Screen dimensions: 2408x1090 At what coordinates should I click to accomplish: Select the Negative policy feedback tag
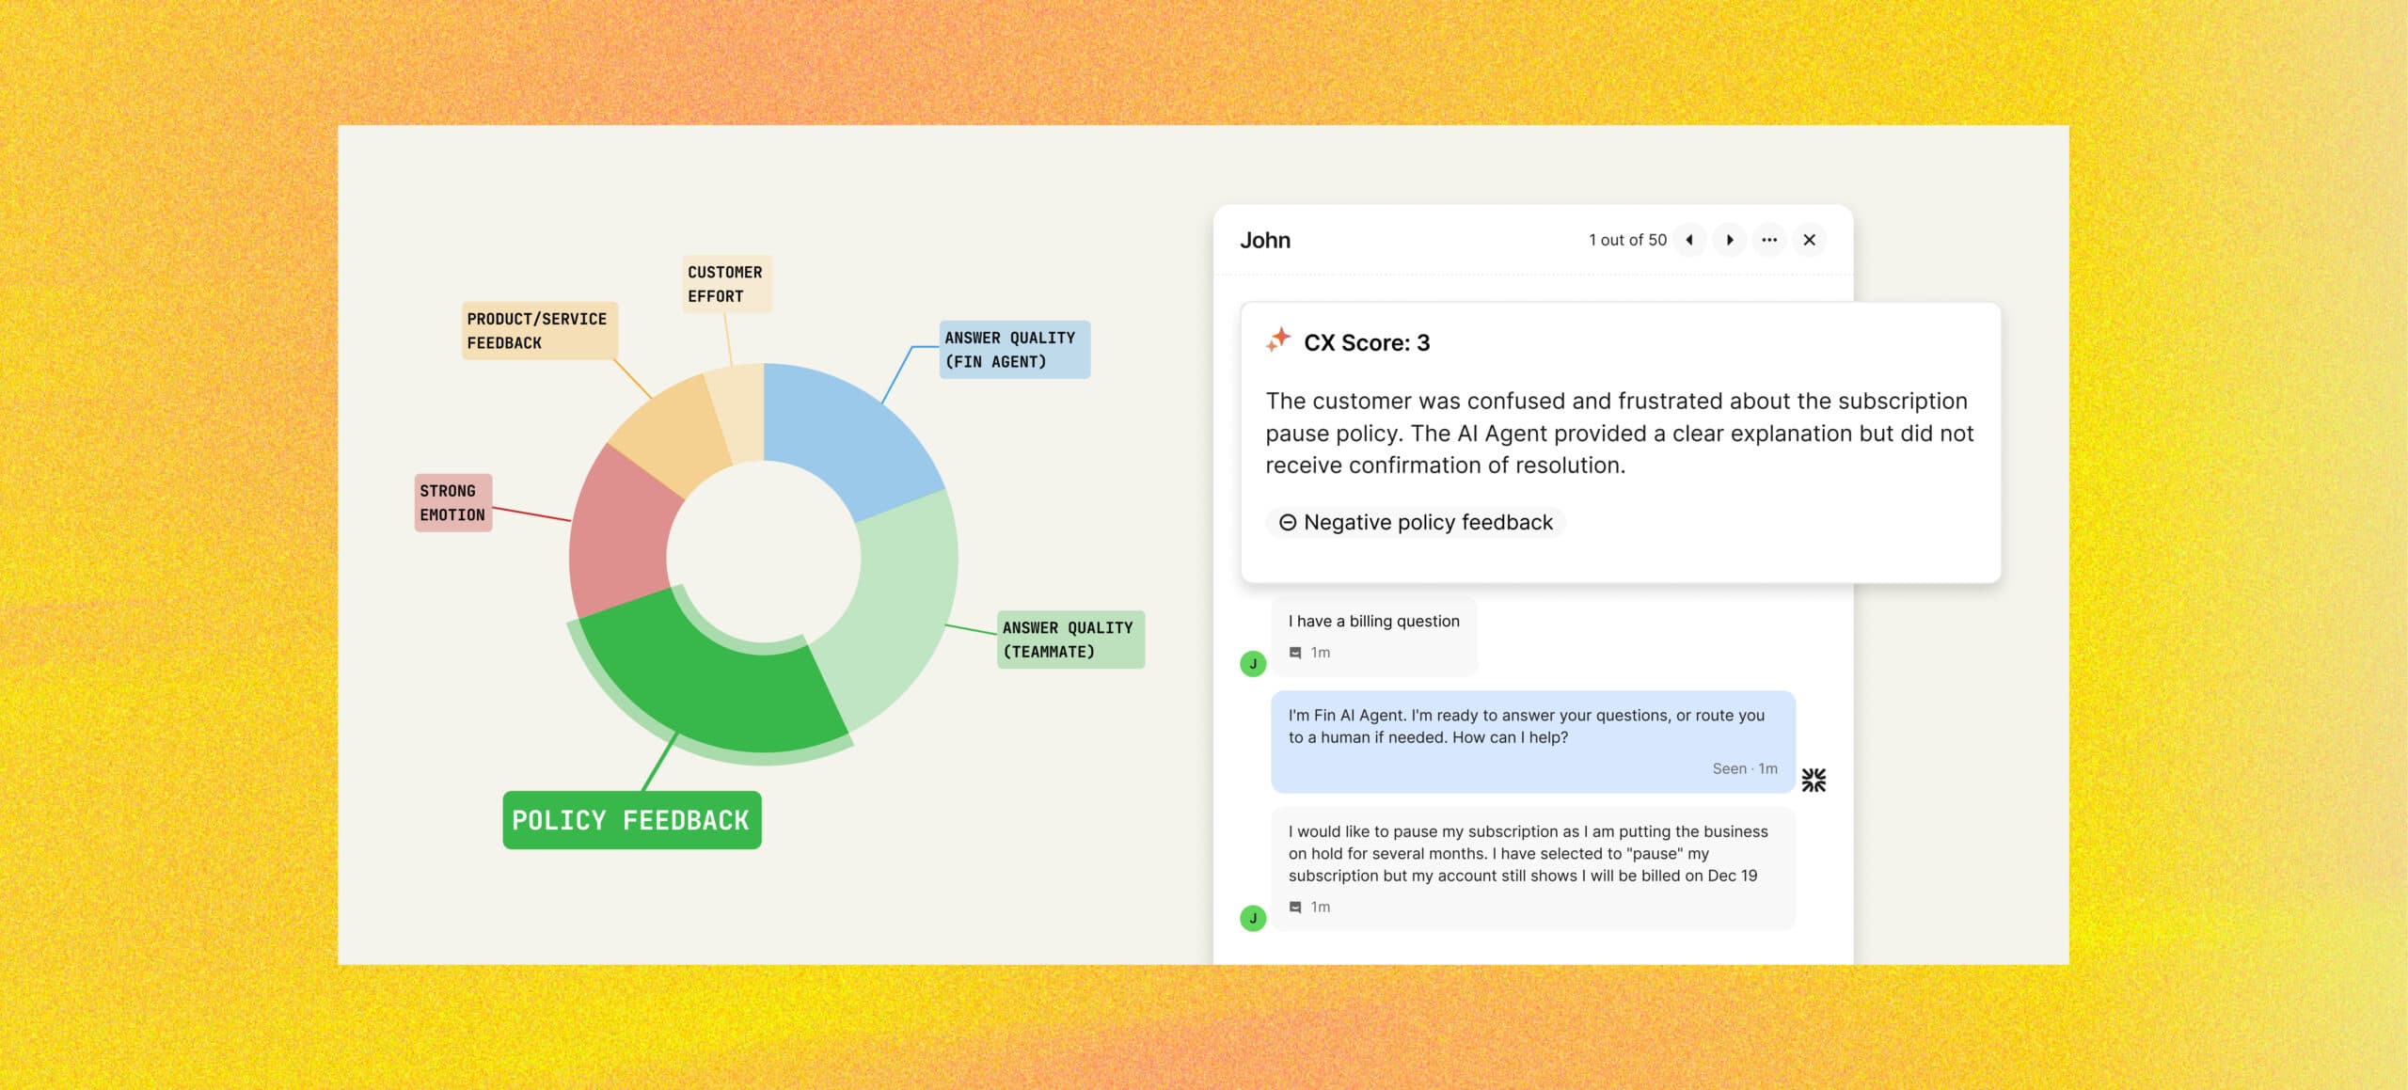point(1416,523)
